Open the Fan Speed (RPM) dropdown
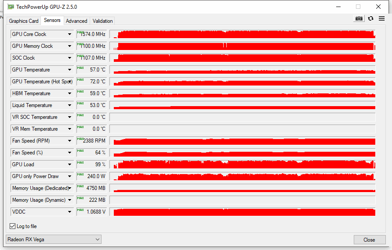The image size is (392, 250). click(x=69, y=141)
